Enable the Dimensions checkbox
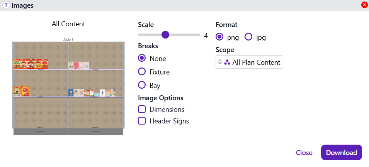 coord(142,109)
